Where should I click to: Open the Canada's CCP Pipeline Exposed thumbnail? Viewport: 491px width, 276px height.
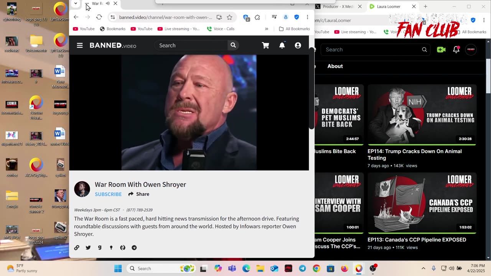[422, 203]
